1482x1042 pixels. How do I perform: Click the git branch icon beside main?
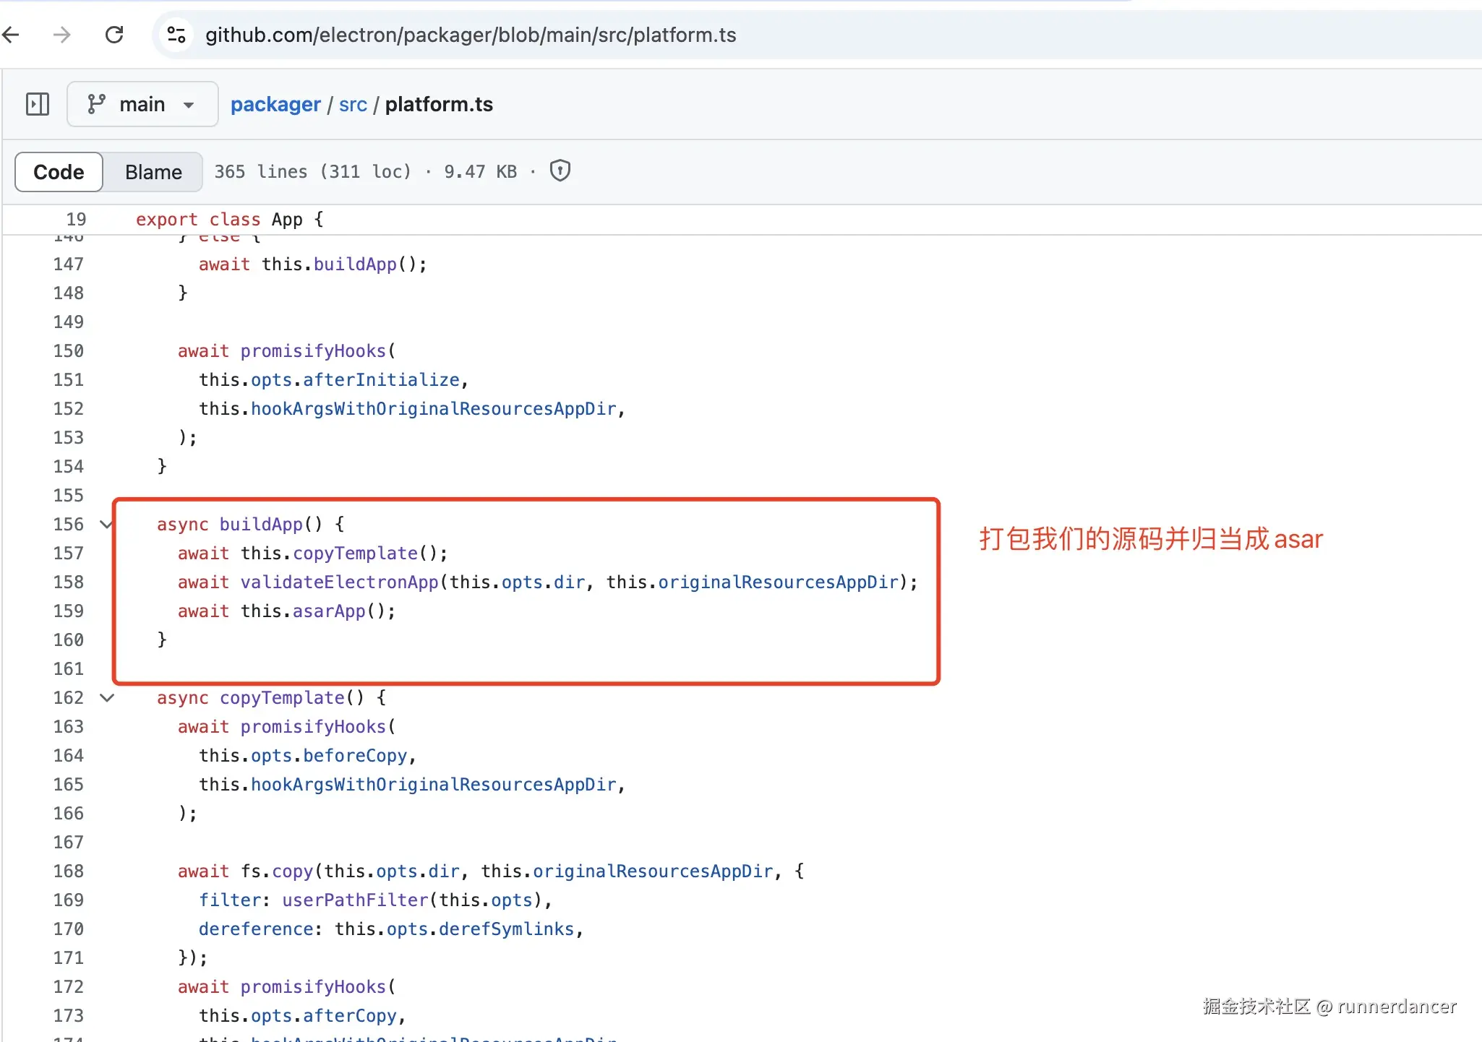coord(96,104)
